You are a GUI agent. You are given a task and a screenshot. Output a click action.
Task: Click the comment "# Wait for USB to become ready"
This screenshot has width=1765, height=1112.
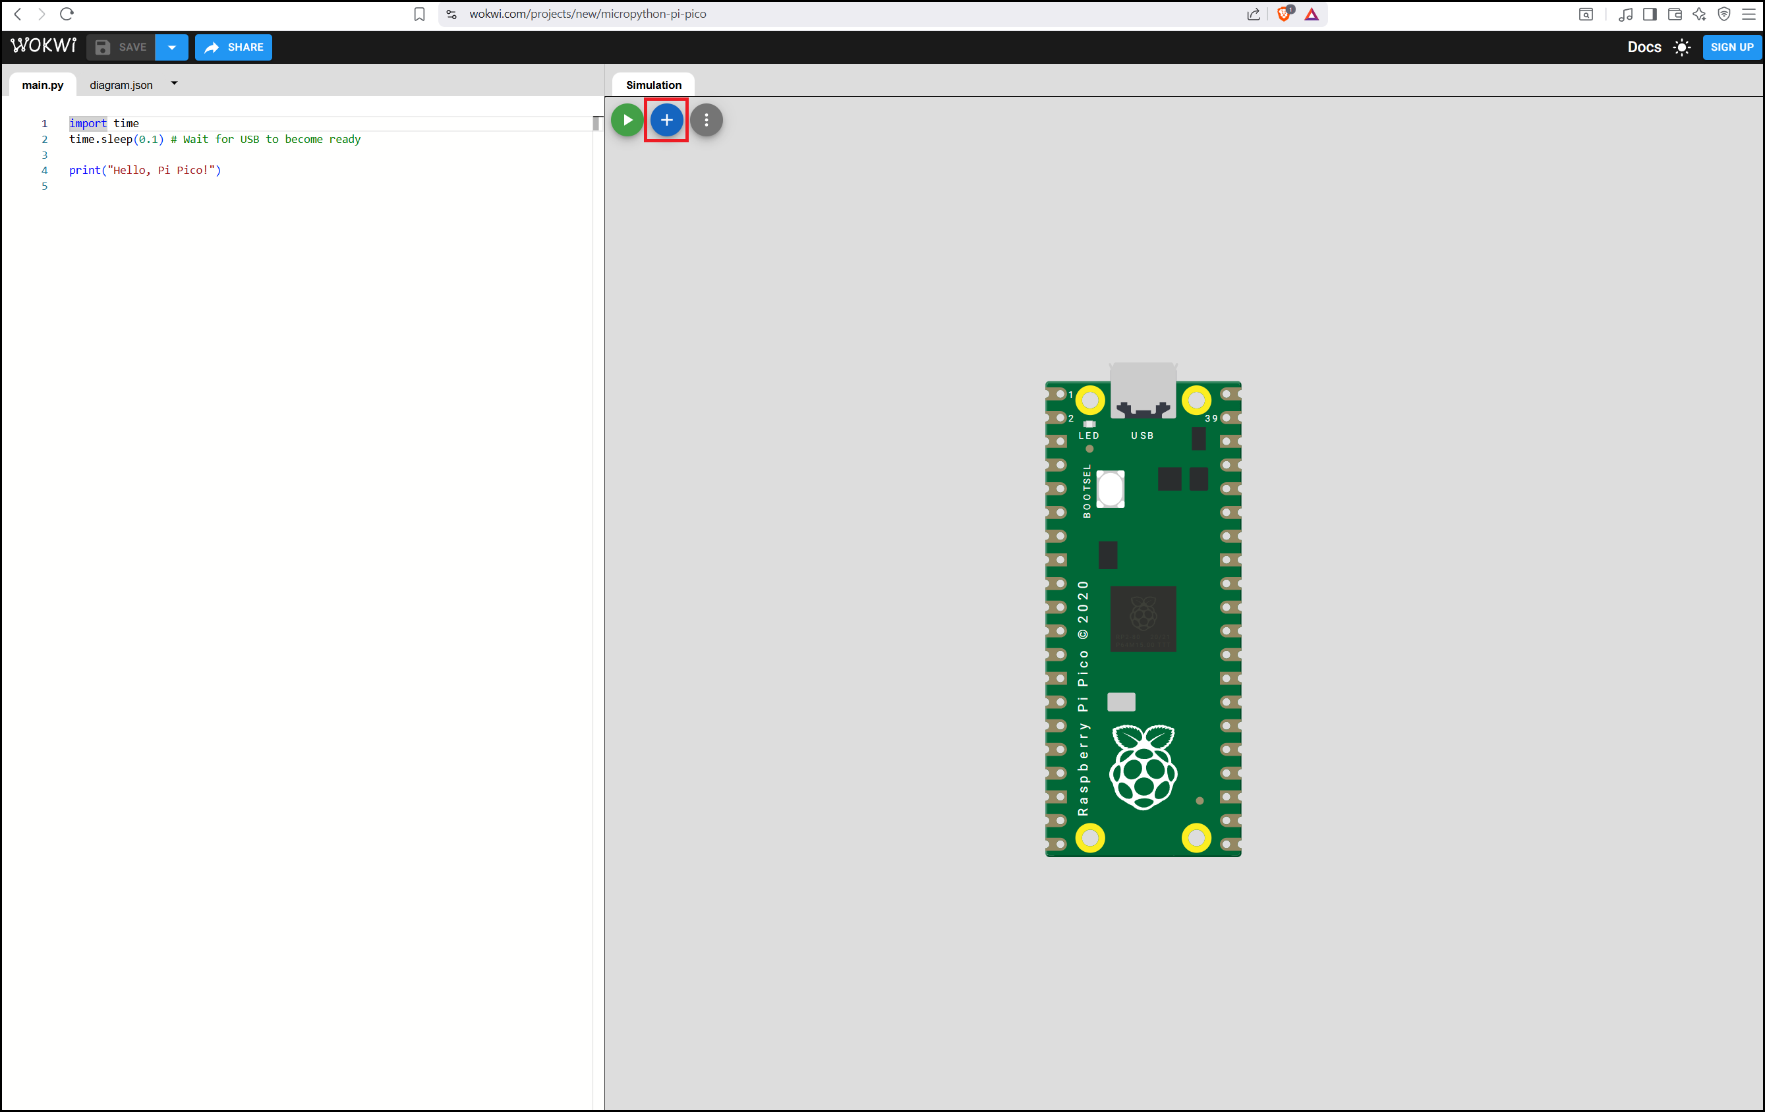[x=266, y=139]
